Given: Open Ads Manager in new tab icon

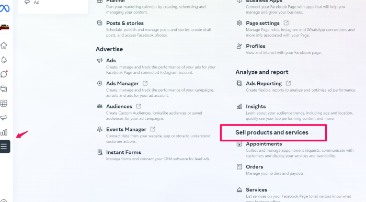Looking at the screenshot, I should [x=145, y=83].
